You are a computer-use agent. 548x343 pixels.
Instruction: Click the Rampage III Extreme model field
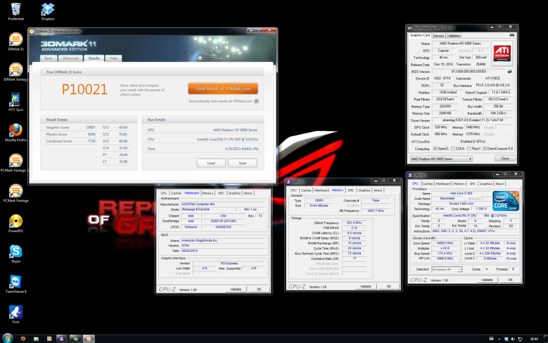pos(208,210)
